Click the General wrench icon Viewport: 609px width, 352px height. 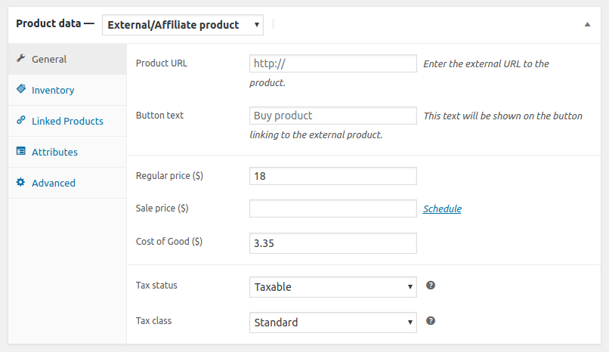point(21,59)
